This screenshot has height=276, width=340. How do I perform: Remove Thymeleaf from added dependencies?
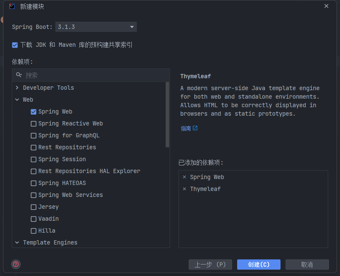point(184,189)
